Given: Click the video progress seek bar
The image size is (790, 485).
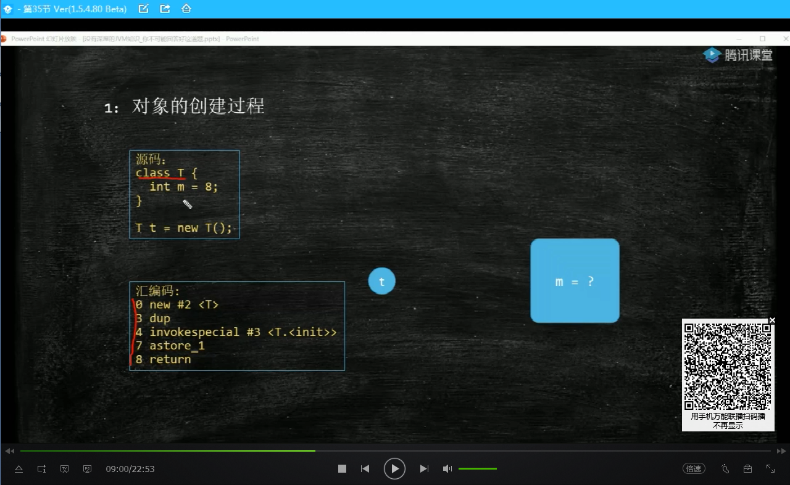Looking at the screenshot, I should [x=395, y=451].
